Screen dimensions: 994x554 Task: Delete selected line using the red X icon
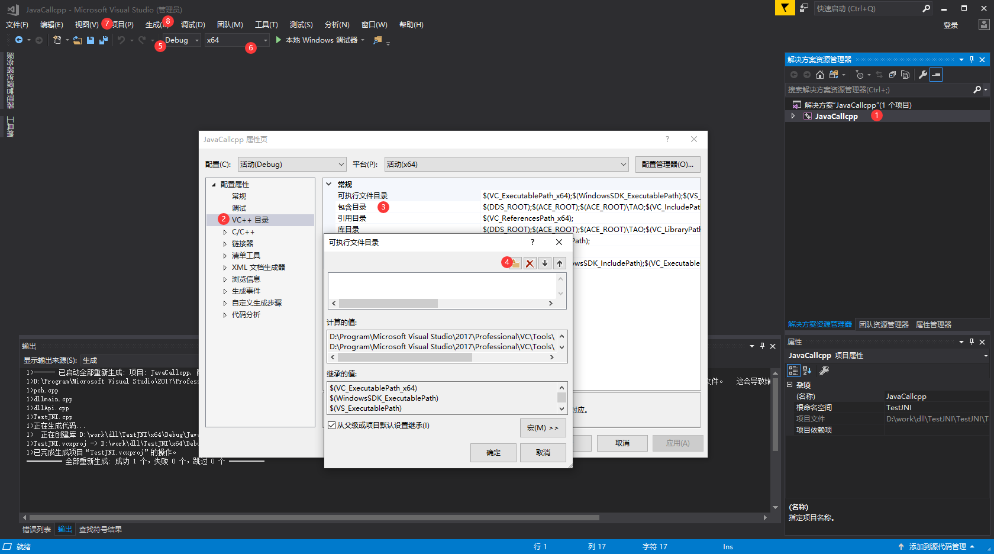pos(530,263)
